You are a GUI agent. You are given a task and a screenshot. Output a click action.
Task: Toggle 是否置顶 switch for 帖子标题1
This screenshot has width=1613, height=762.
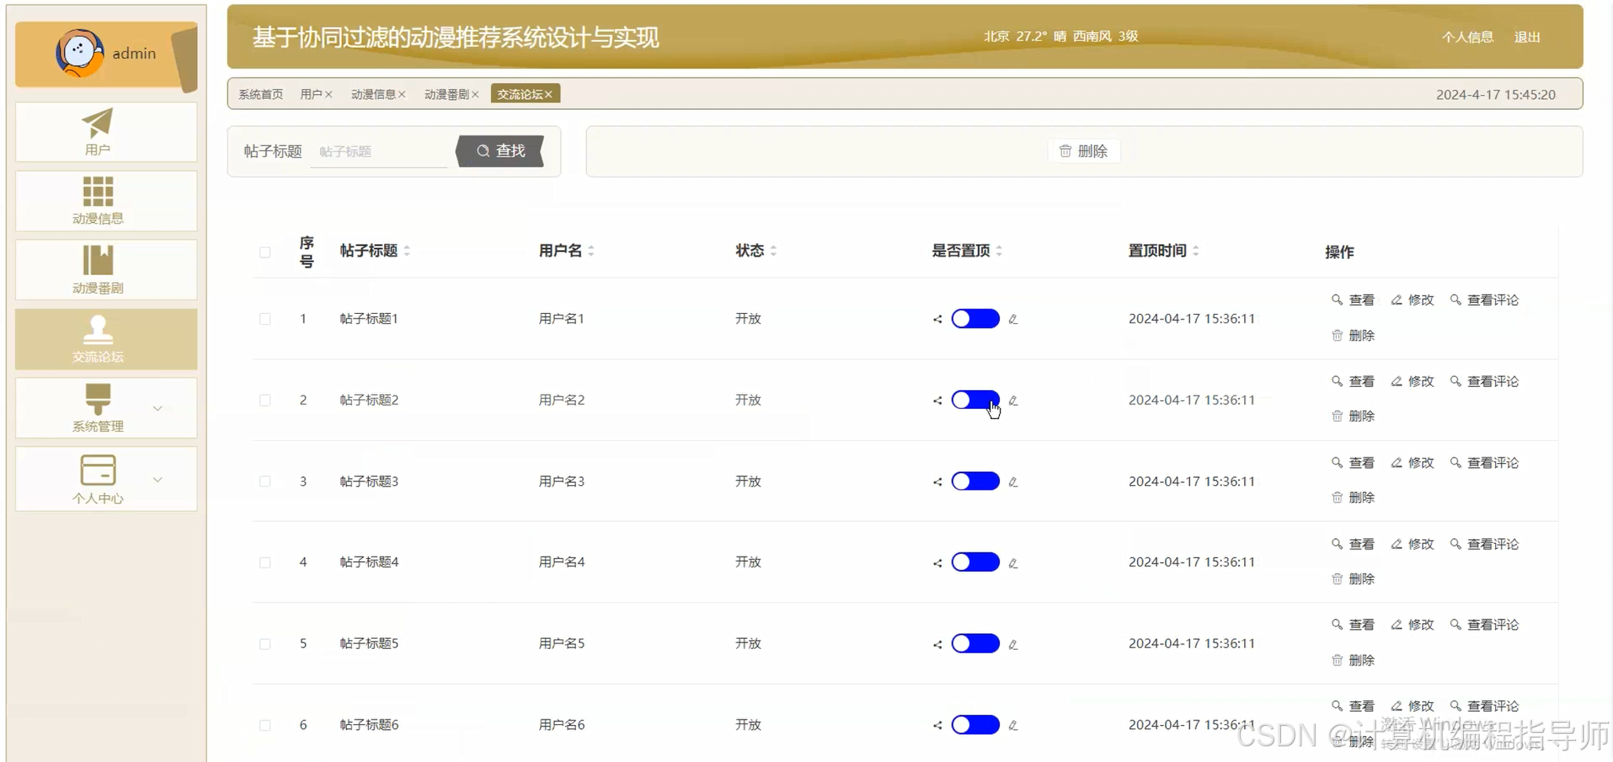coord(975,319)
